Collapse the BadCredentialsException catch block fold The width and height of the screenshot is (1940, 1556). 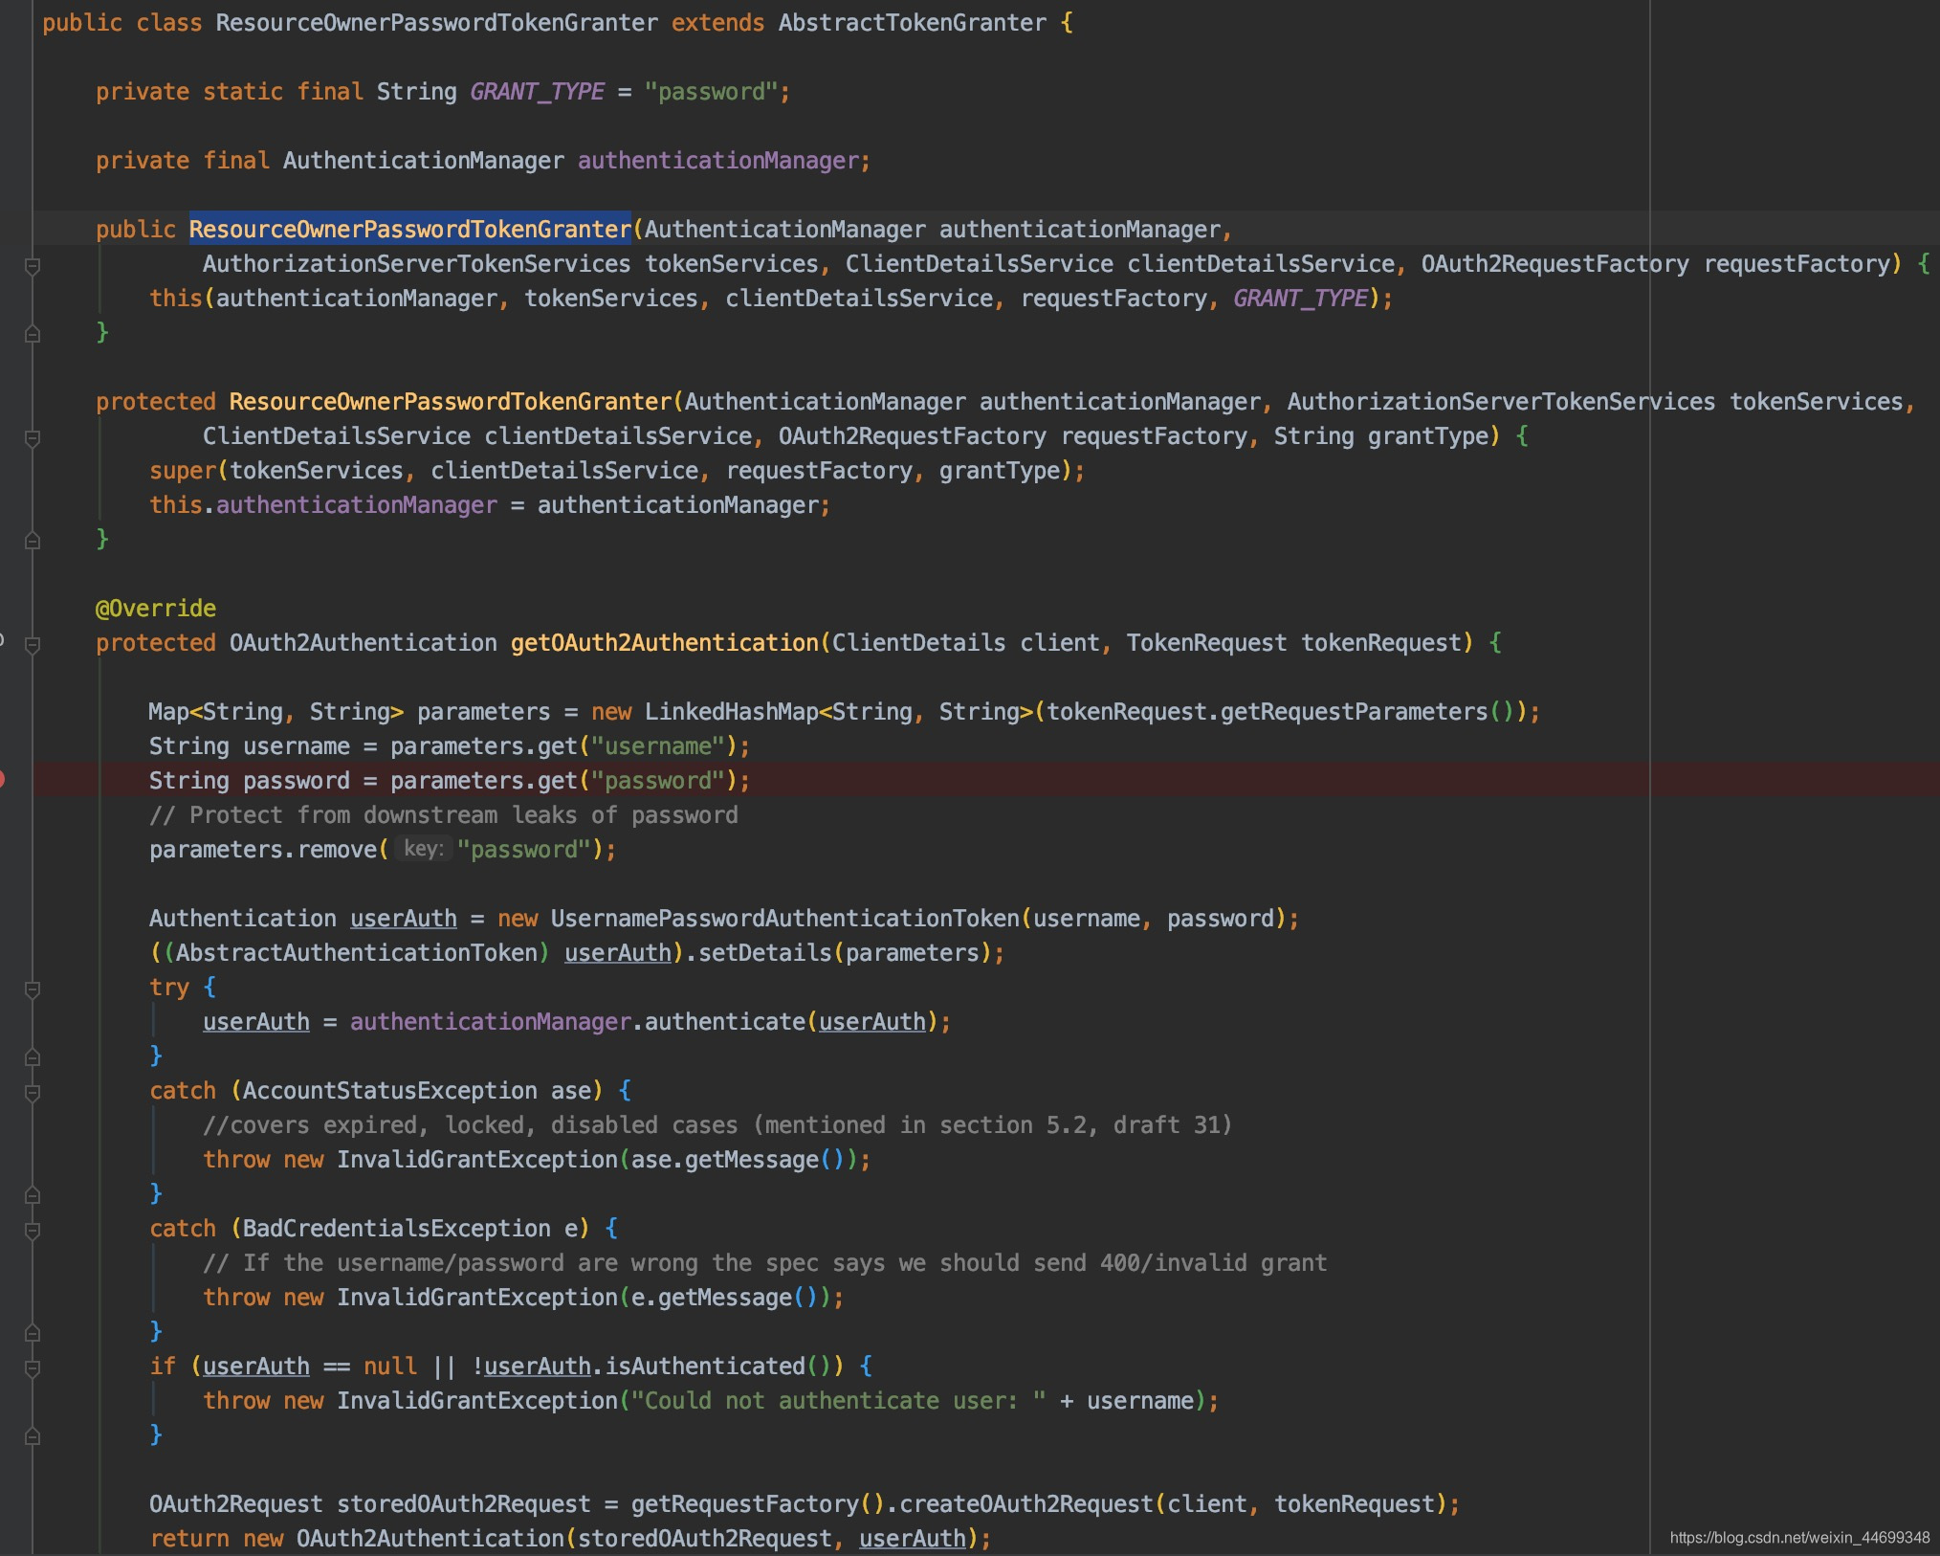coord(32,1230)
